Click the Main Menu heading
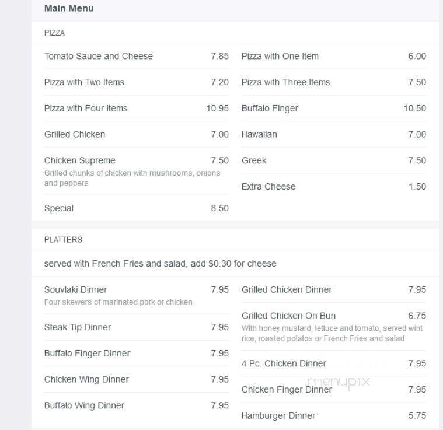The height and width of the screenshot is (430, 443). 69,9
